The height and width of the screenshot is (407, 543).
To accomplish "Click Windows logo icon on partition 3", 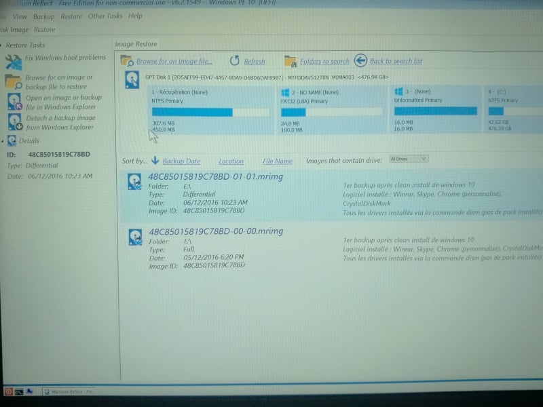I will 398,92.
